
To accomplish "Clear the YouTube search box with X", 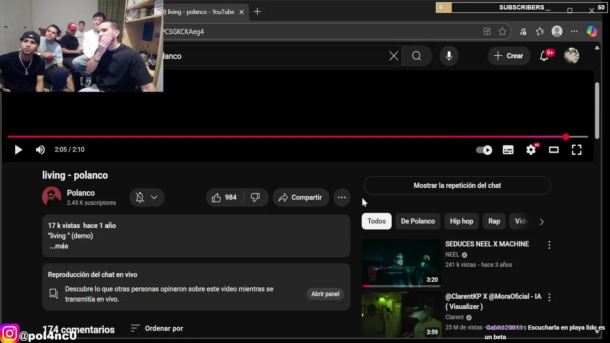I will (x=394, y=56).
